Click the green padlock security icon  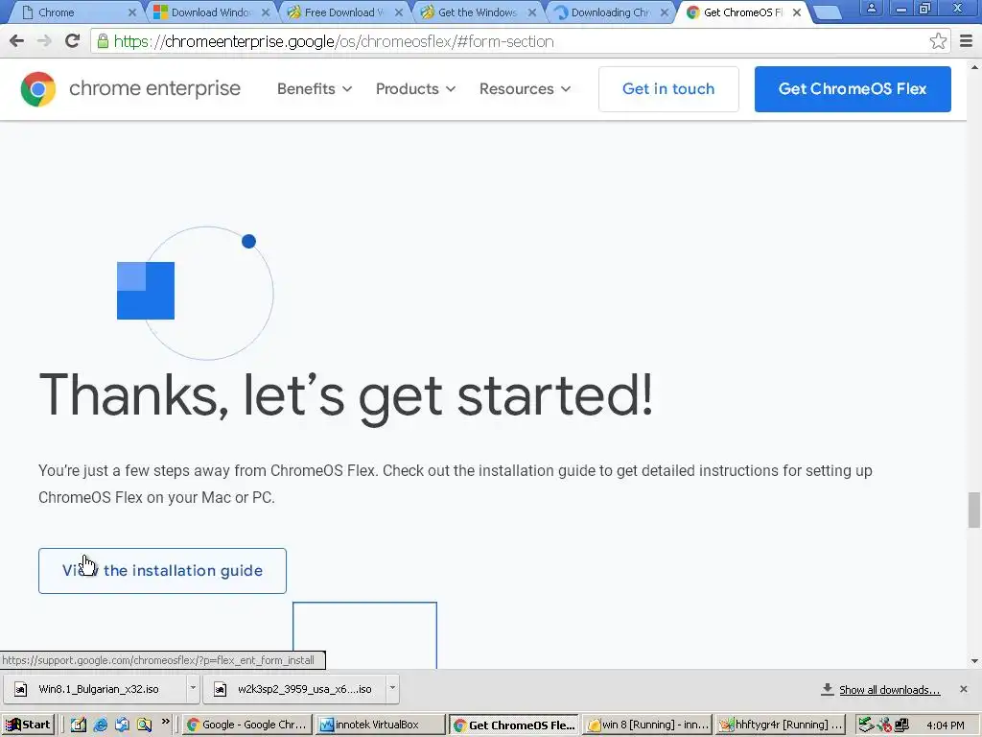pos(103,41)
